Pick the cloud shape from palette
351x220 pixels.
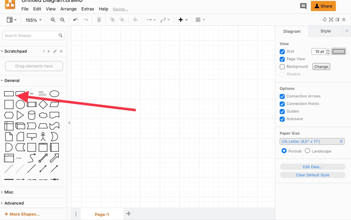(43, 115)
